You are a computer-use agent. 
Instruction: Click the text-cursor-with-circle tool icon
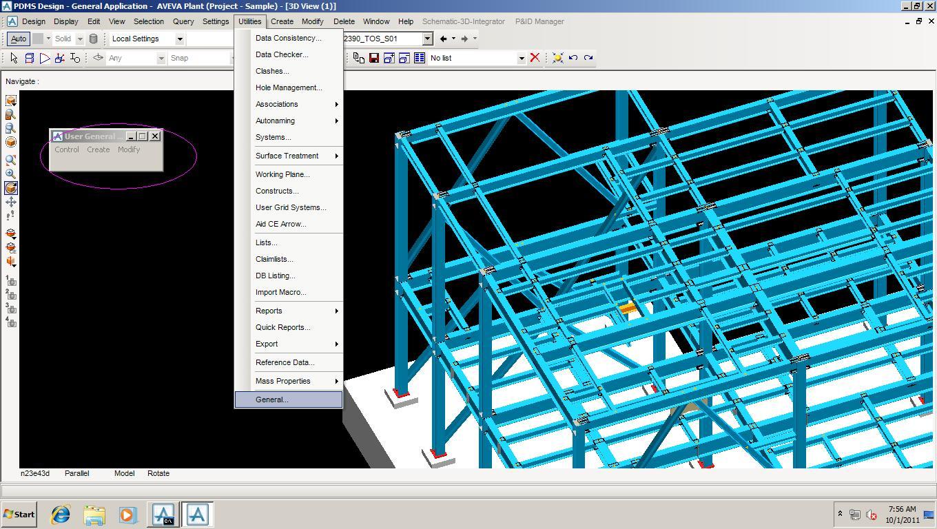click(x=75, y=58)
